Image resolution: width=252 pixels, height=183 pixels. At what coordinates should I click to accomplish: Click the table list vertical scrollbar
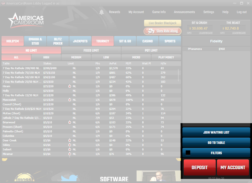[178, 75]
